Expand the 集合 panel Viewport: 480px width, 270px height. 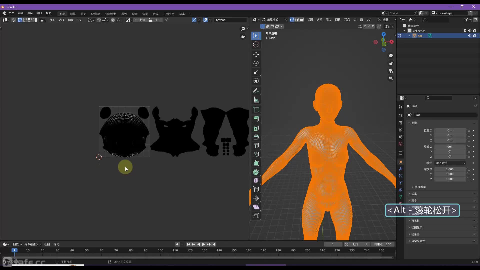click(x=414, y=200)
